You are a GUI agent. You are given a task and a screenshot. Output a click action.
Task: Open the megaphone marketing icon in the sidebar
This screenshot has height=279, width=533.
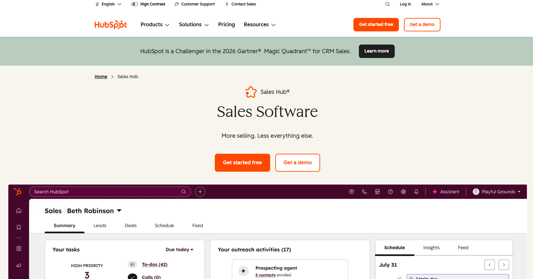(19, 265)
